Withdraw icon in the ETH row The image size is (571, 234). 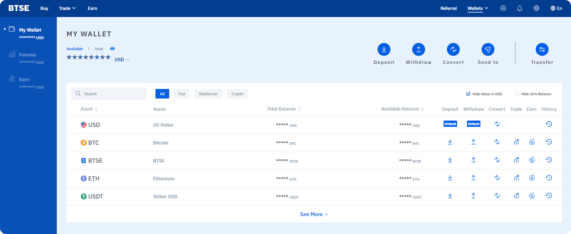[x=473, y=178]
